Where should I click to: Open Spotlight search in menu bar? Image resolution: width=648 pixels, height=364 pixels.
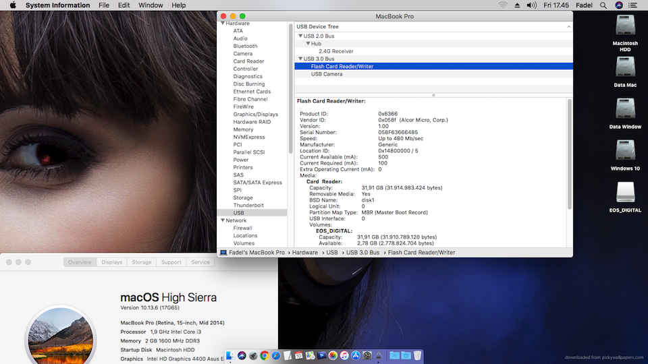point(603,5)
